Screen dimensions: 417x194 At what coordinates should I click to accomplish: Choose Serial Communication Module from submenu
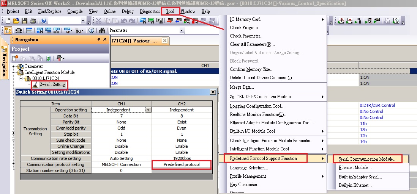tap(367, 159)
